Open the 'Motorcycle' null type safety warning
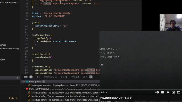Viewport: 182px width, 102px height. click(65, 93)
